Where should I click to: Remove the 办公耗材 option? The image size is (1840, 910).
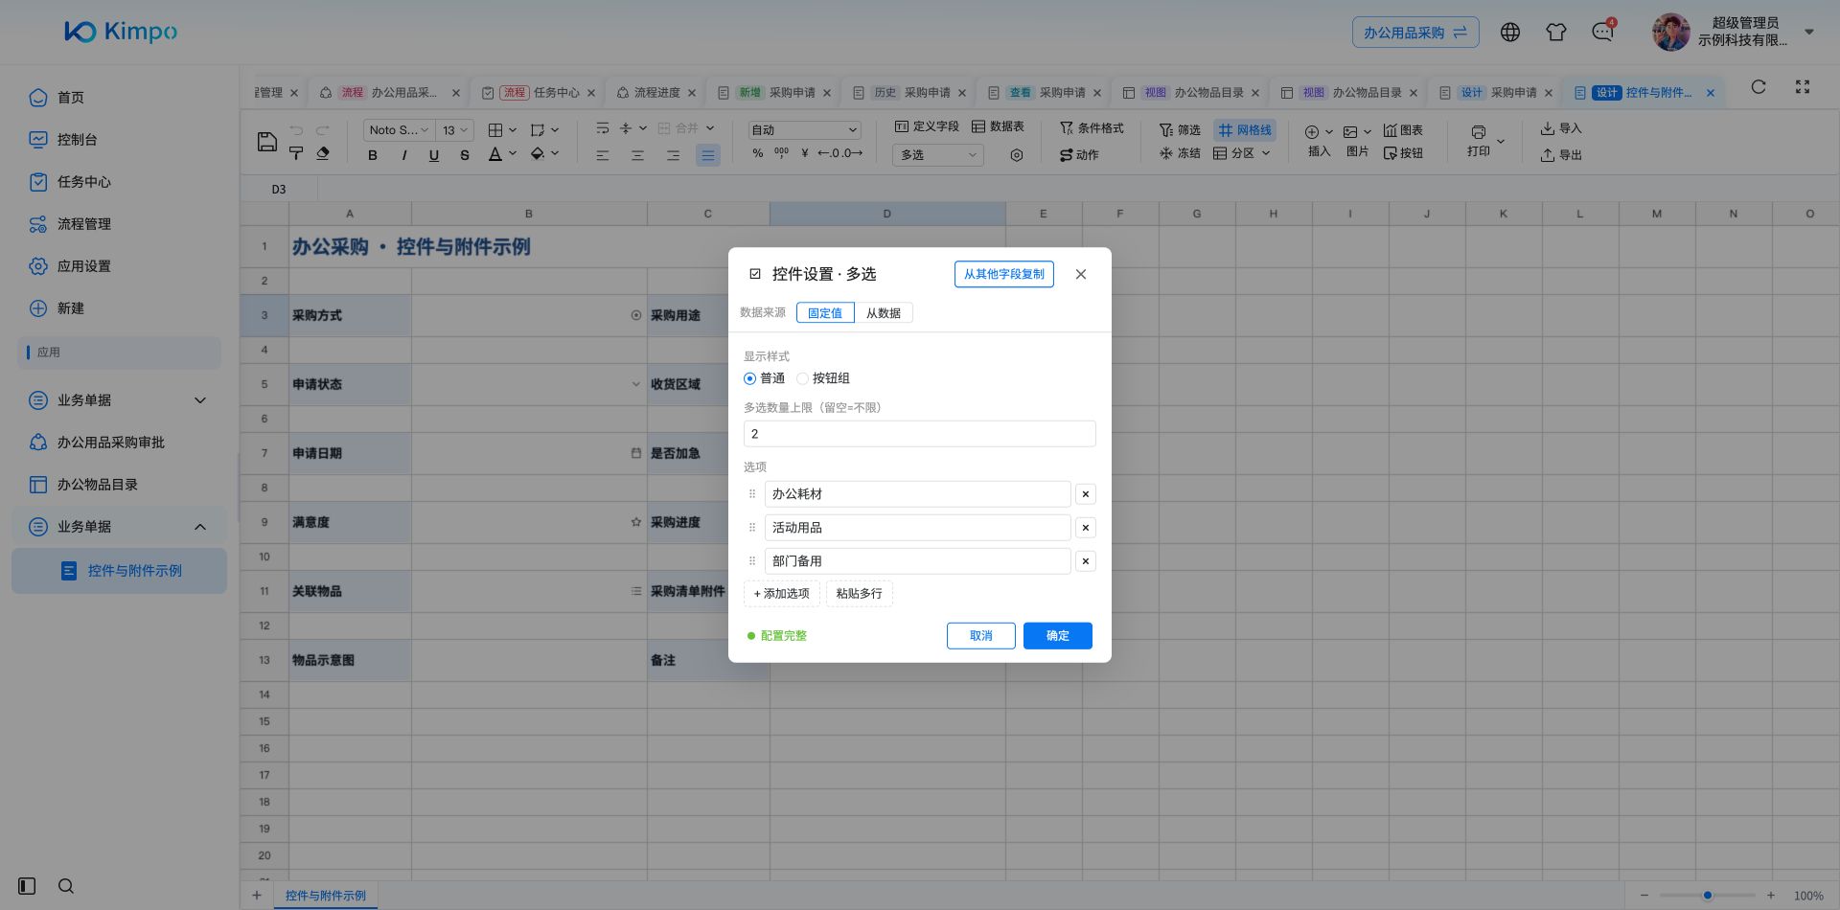coord(1086,494)
